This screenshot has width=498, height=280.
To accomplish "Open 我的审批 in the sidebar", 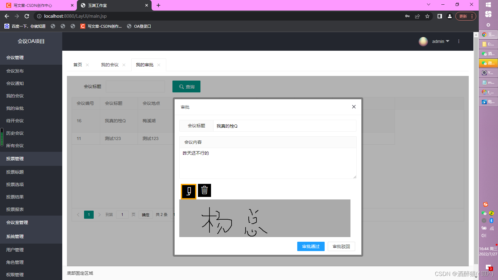I will click(x=31, y=108).
